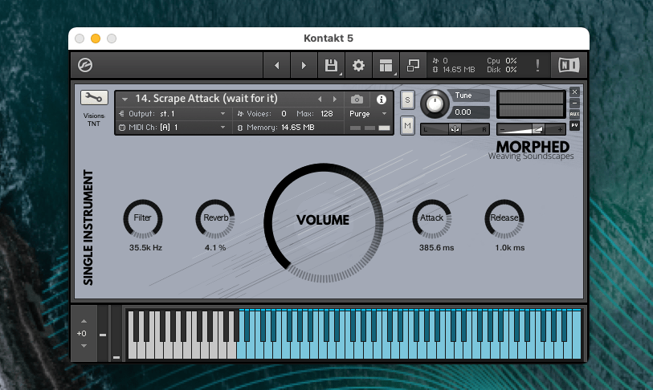
Task: Click the pan L-R slider
Action: pyautogui.click(x=455, y=129)
